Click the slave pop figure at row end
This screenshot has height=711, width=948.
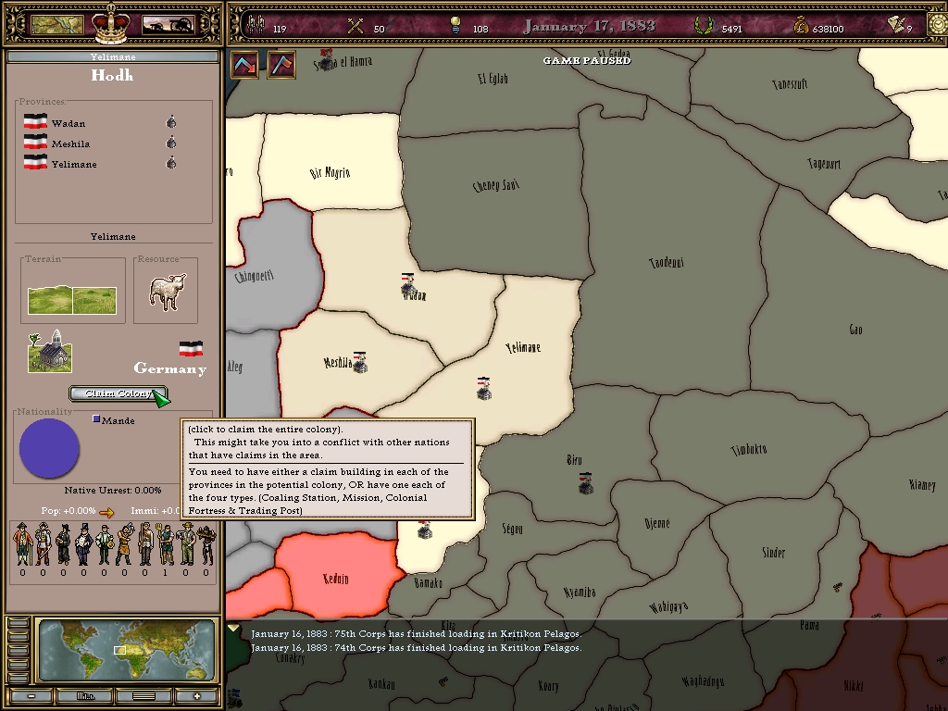(206, 543)
